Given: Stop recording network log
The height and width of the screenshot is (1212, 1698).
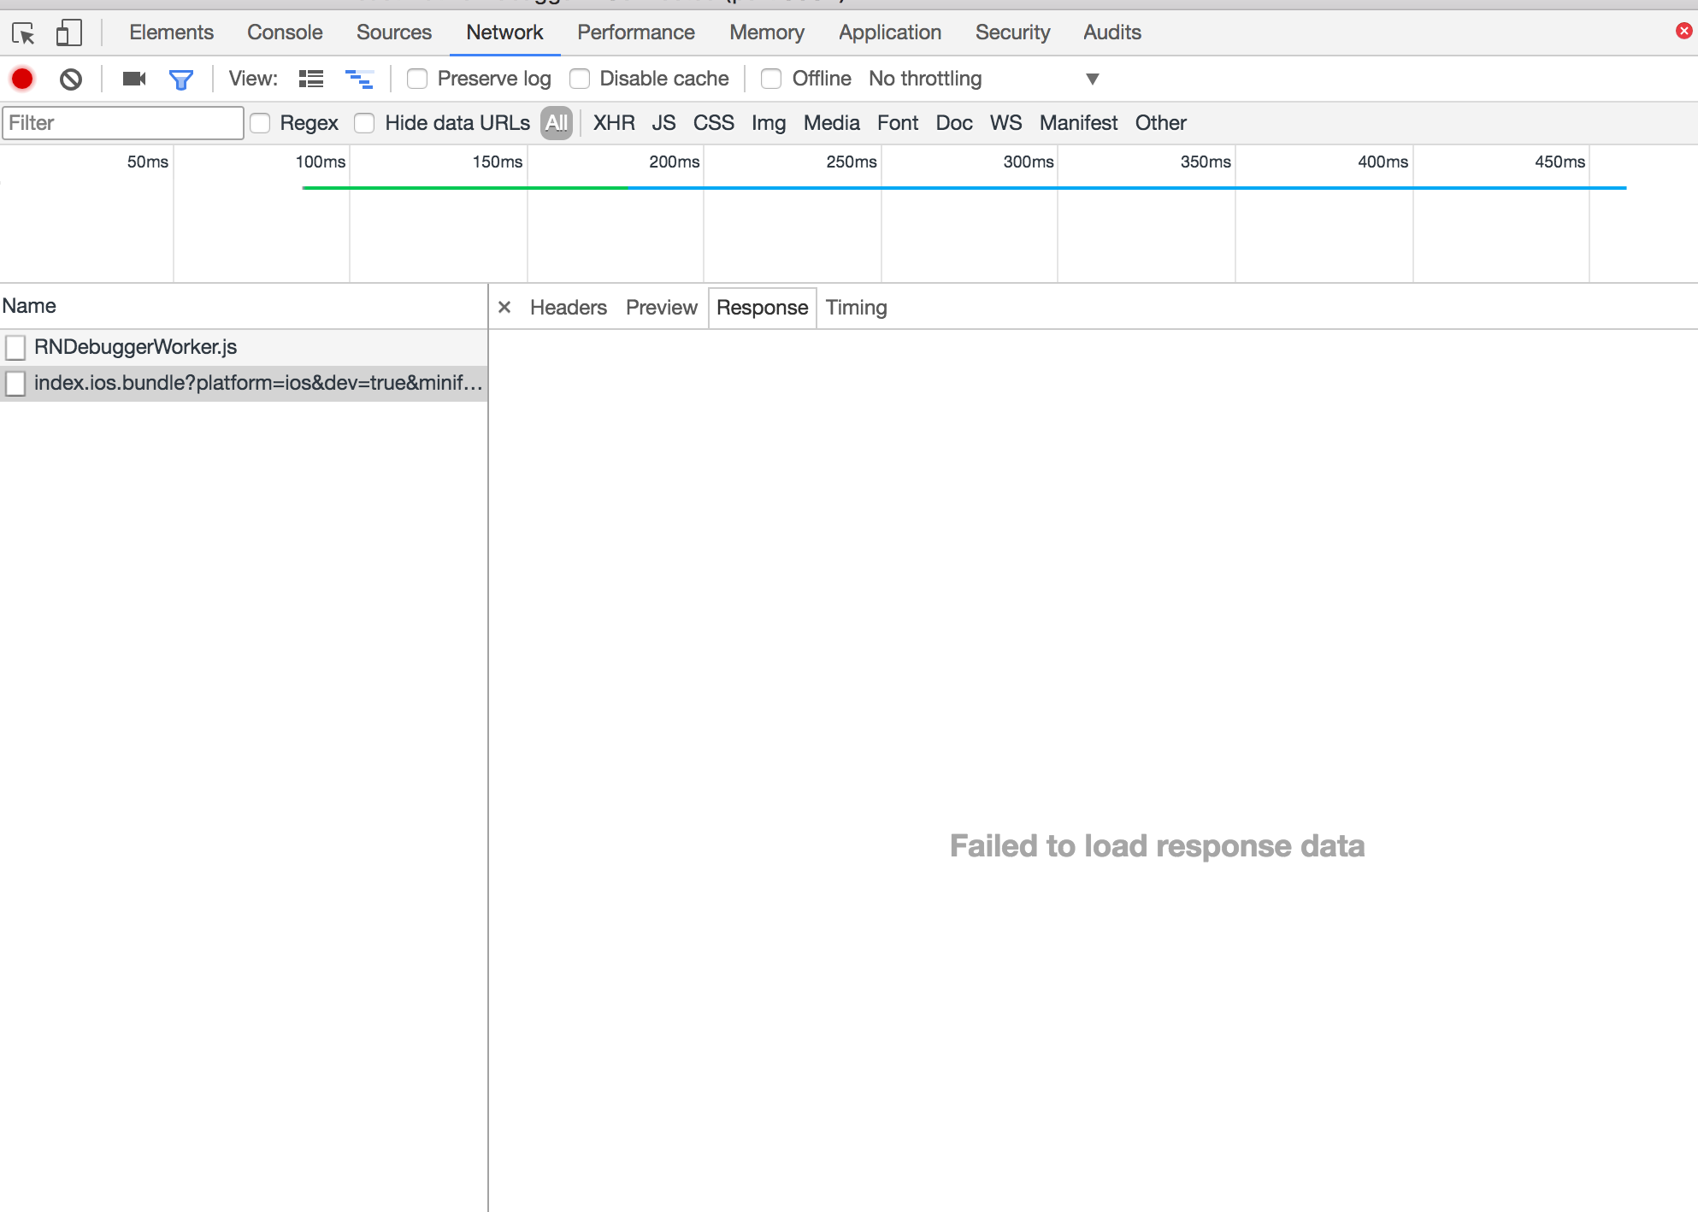Looking at the screenshot, I should 22,78.
